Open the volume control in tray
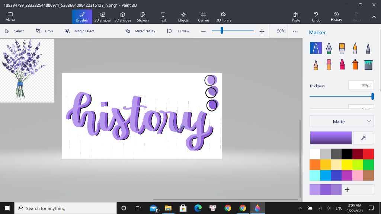 [x=329, y=208]
